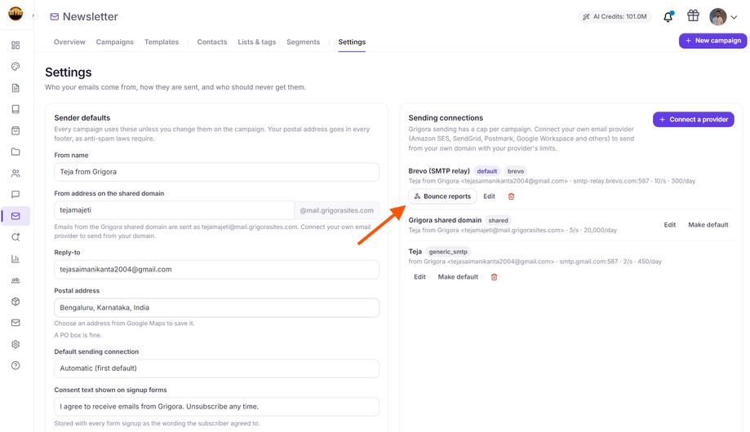Screen dimensions: 750x432
Task: Open the people/users icon in sidebar
Action: (x=16, y=174)
